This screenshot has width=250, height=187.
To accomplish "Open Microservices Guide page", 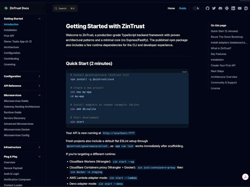I will point(16,101).
